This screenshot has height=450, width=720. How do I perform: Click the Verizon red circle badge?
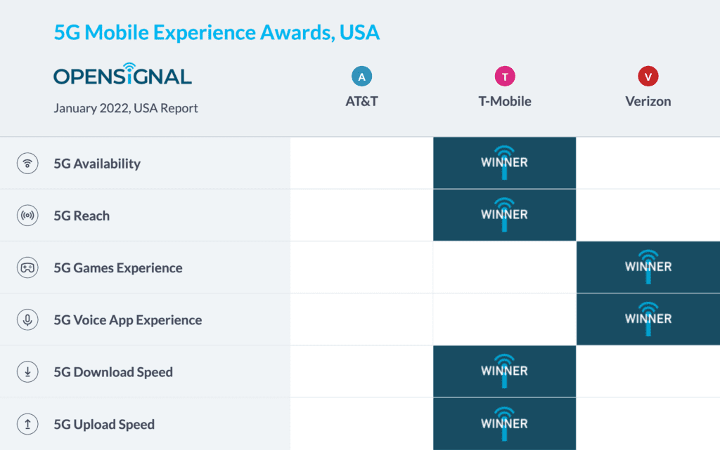tap(648, 77)
